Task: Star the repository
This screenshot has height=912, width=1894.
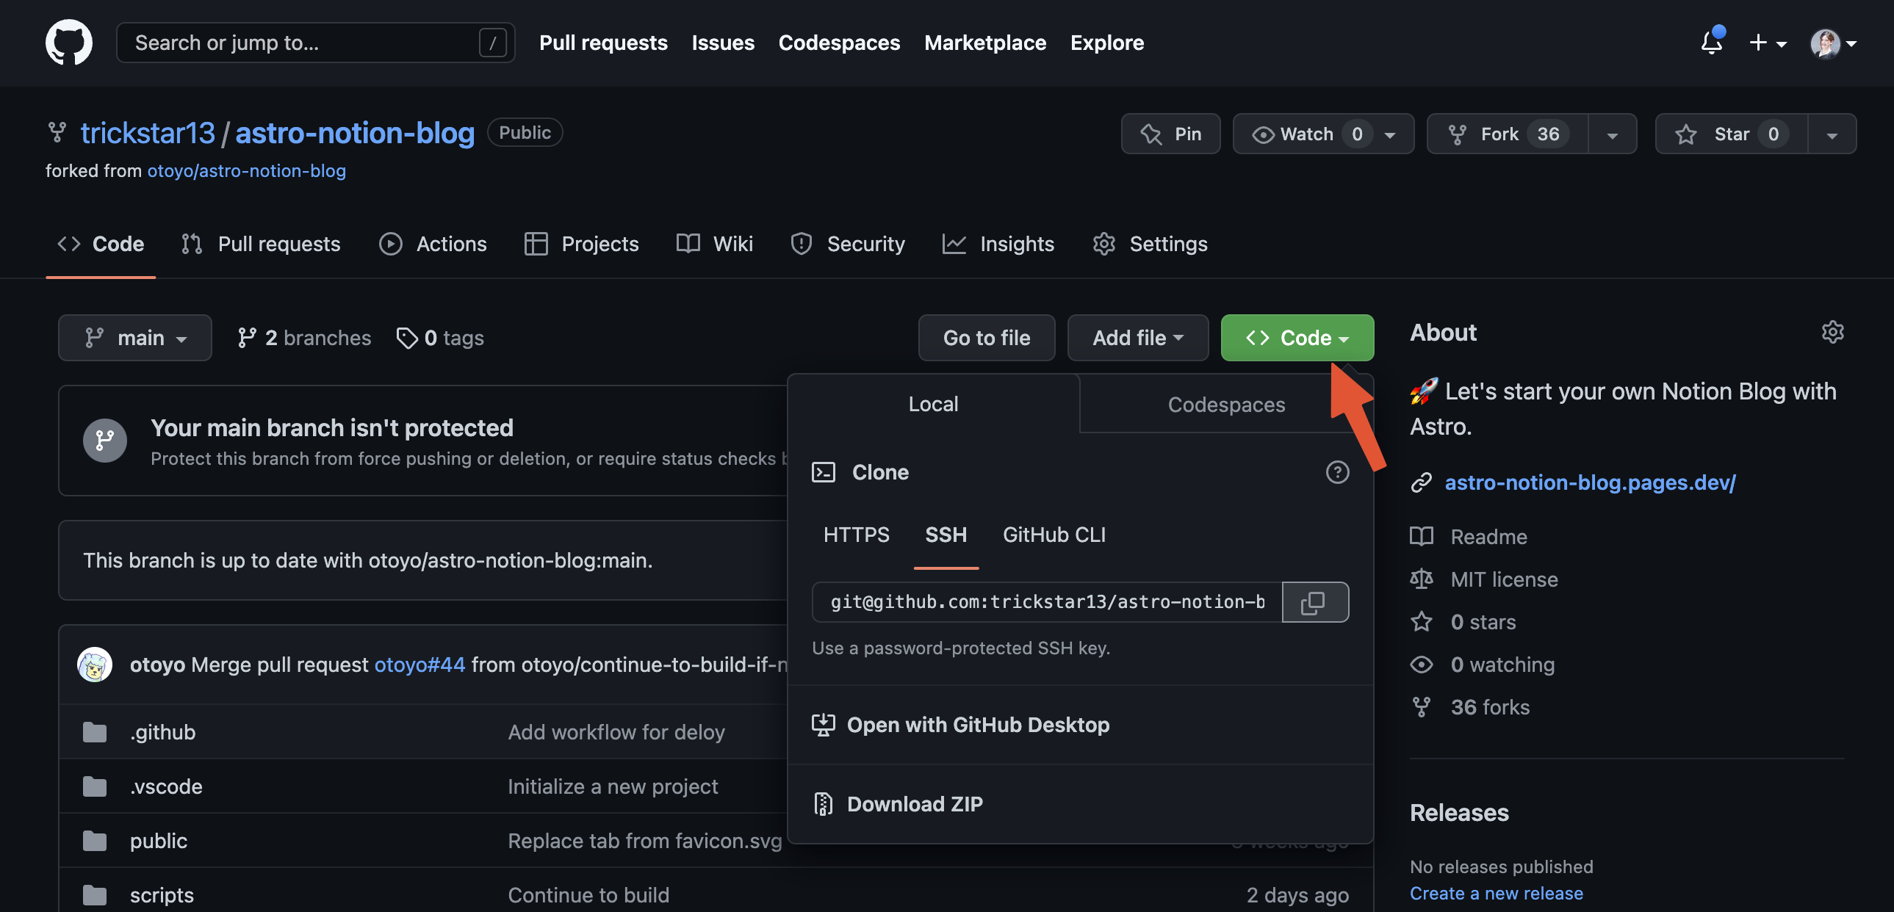Action: (1732, 134)
